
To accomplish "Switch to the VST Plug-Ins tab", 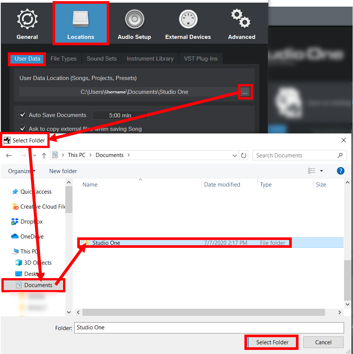I will click(x=201, y=59).
